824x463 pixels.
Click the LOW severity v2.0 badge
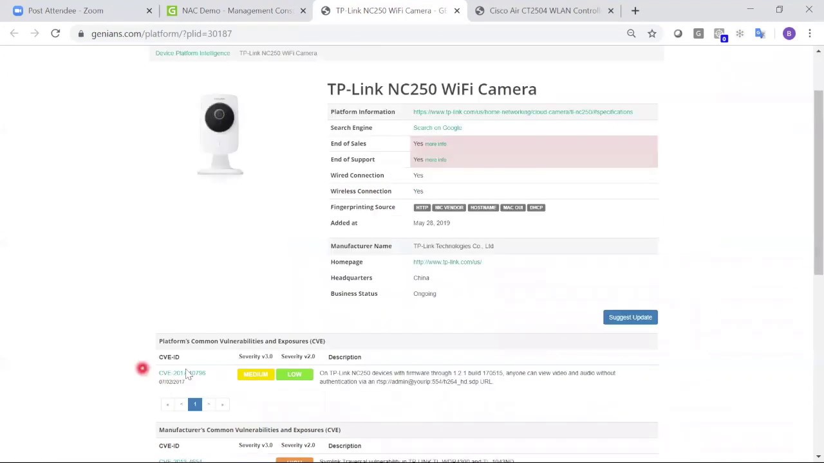pos(294,374)
